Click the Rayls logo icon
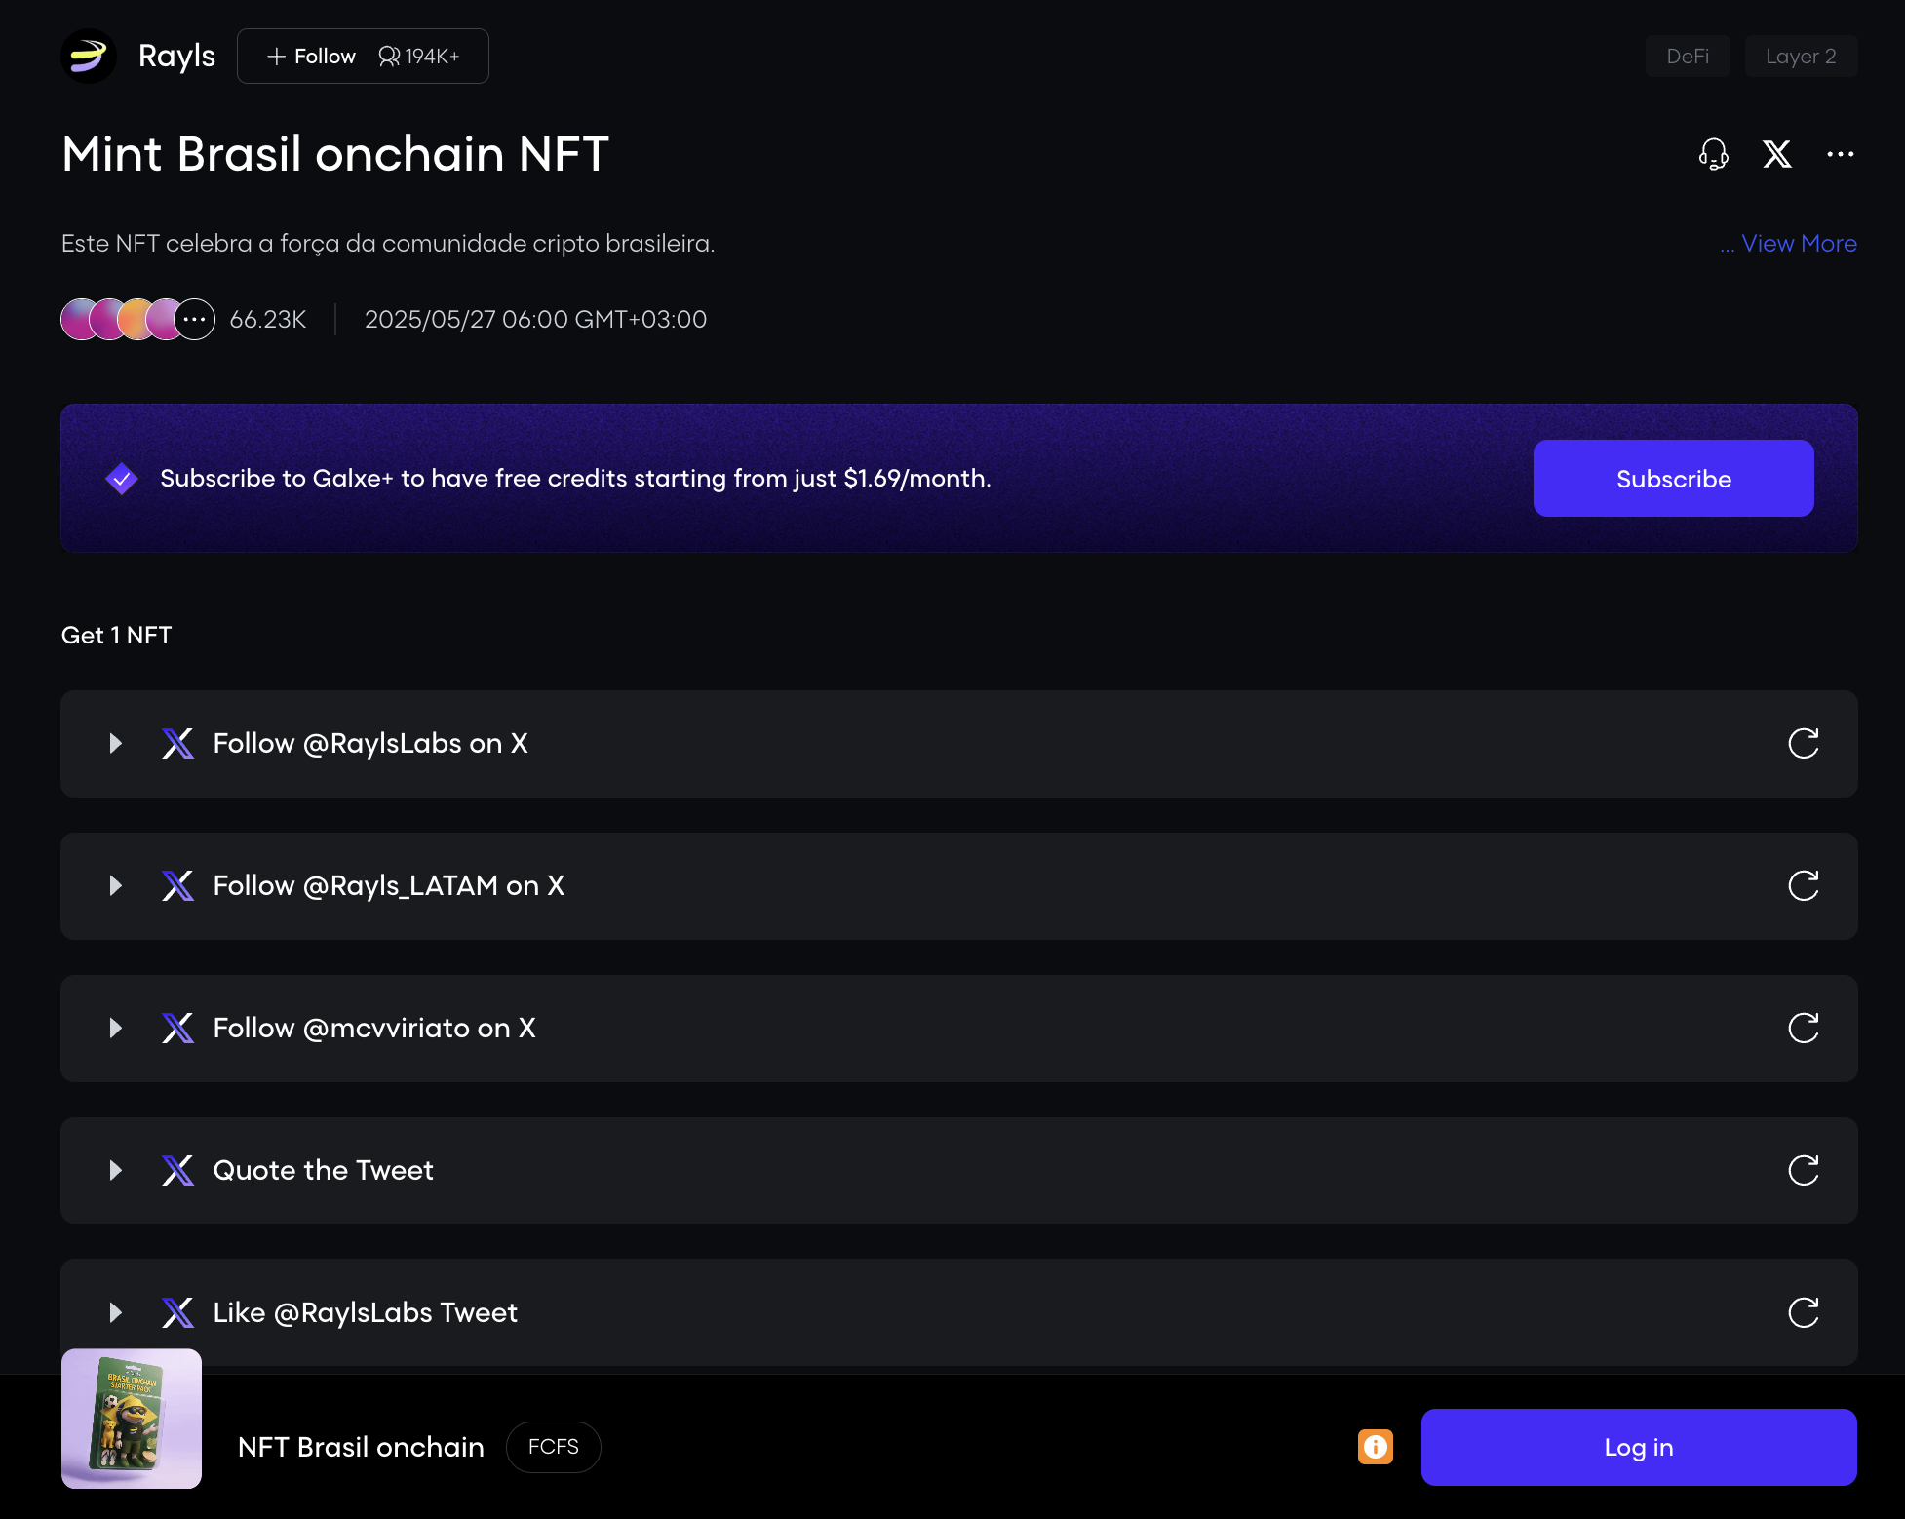This screenshot has width=1905, height=1519. [89, 57]
